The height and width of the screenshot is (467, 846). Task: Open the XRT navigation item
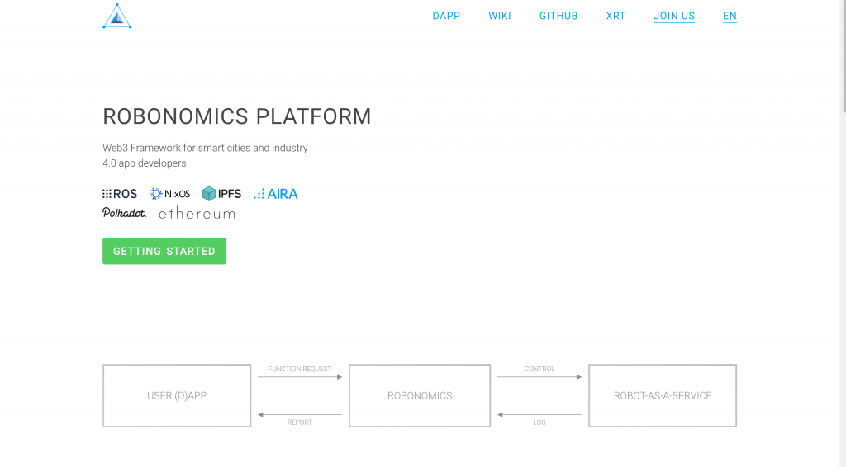(x=615, y=17)
